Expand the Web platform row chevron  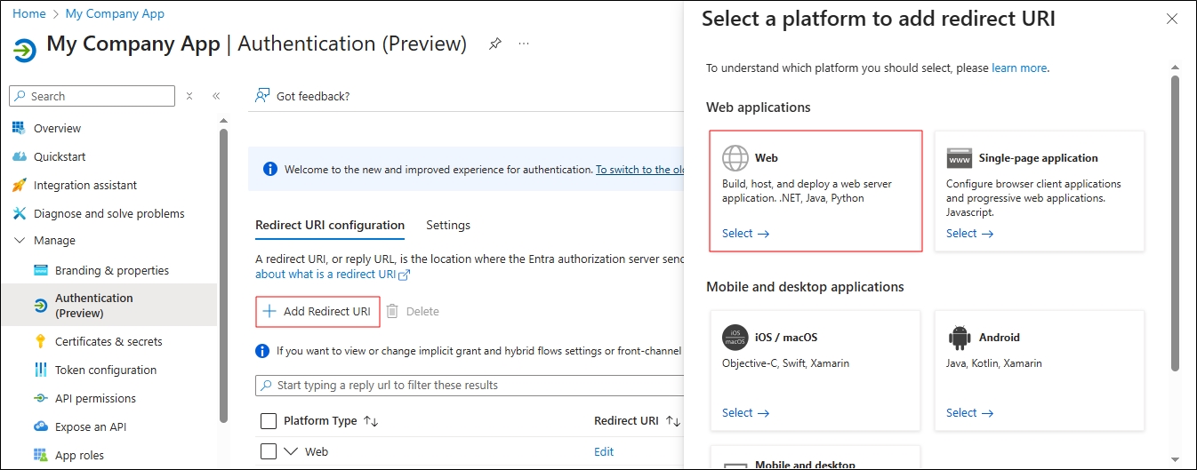[x=291, y=451]
